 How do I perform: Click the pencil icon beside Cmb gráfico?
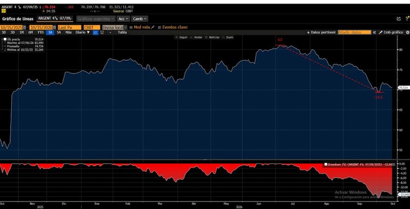pos(381,32)
